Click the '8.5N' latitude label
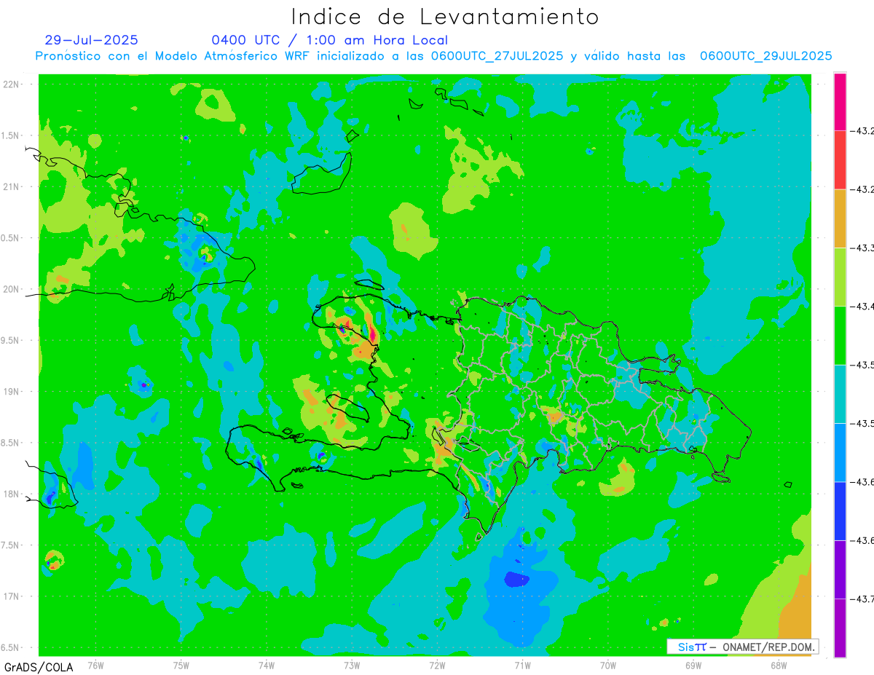The height and width of the screenshot is (675, 874). [x=10, y=443]
